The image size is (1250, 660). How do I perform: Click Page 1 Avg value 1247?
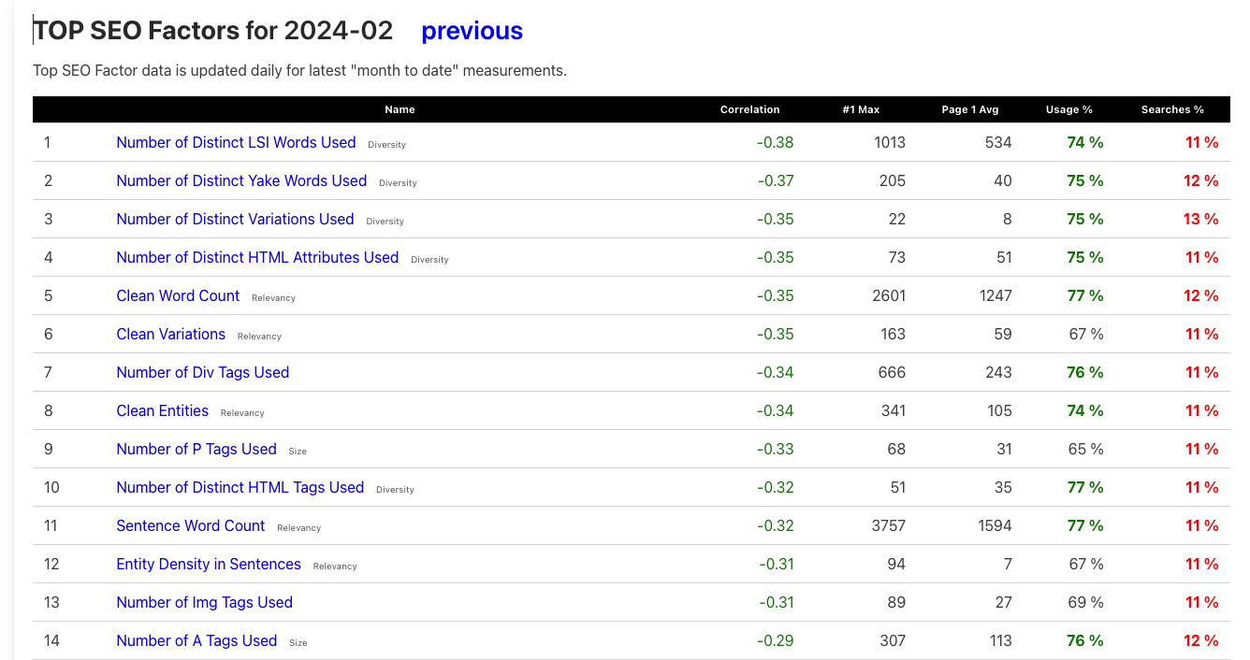[x=996, y=295]
